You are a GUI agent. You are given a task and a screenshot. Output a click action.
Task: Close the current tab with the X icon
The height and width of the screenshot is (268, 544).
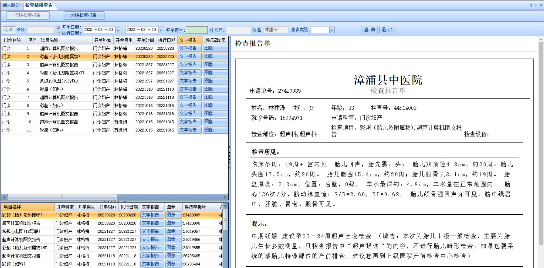pyautogui.click(x=541, y=5)
